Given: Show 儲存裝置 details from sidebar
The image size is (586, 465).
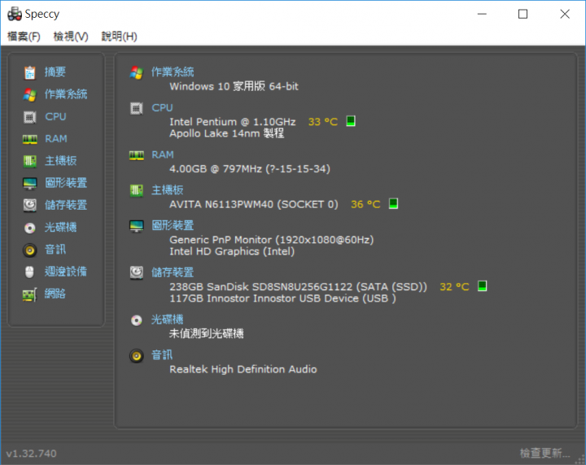Looking at the screenshot, I should pos(66,205).
